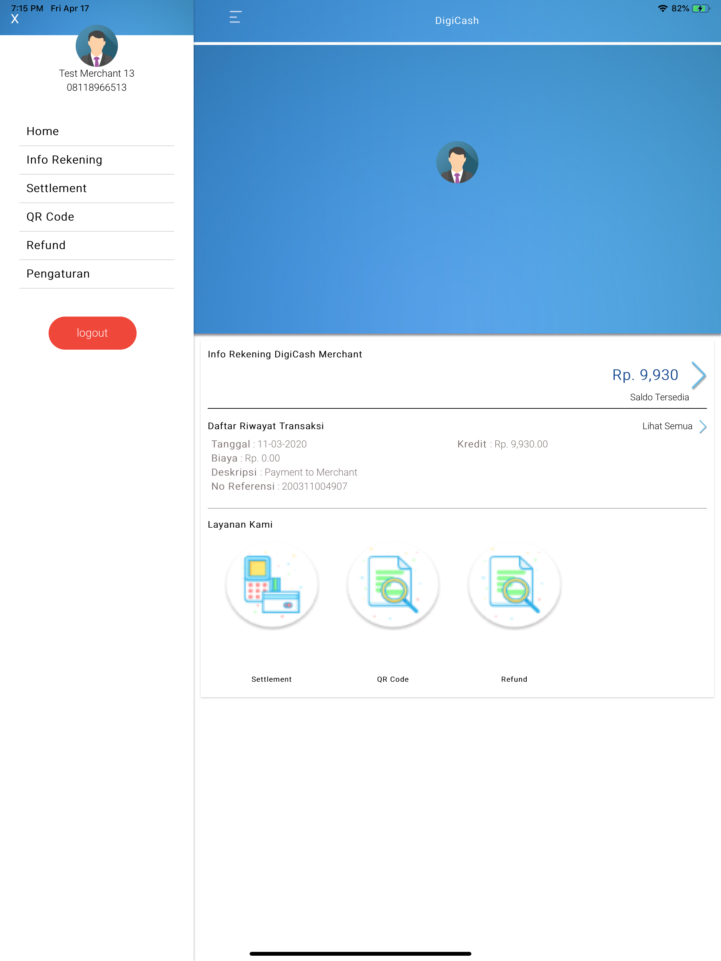This screenshot has width=721, height=961.
Task: Tap the large center profile avatar
Action: [x=457, y=162]
